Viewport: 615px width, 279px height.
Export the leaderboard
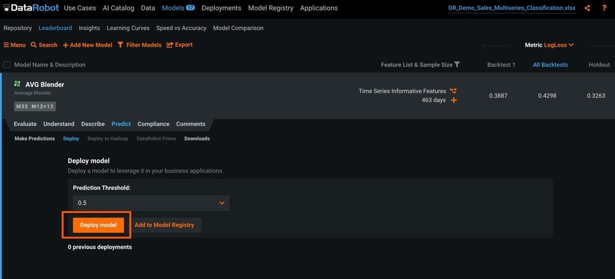tap(180, 45)
